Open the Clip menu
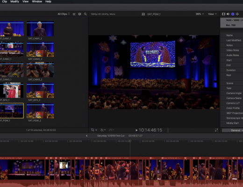Viewport: 243px width, 187px height. pos(5,1)
